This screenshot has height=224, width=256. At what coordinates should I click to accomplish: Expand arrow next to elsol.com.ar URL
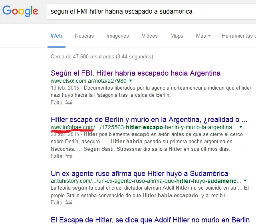tap(131, 81)
